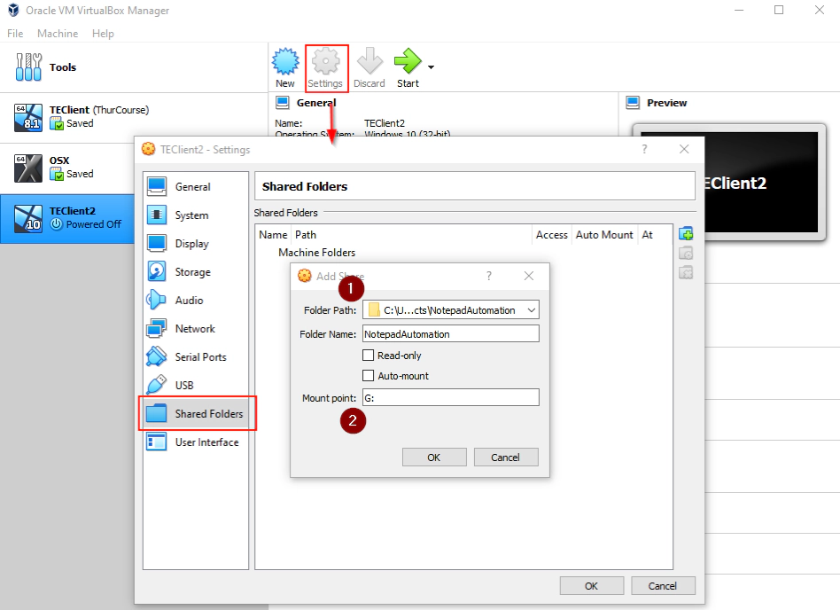Click the Discard toolbar icon
840x610 pixels.
pyautogui.click(x=369, y=67)
